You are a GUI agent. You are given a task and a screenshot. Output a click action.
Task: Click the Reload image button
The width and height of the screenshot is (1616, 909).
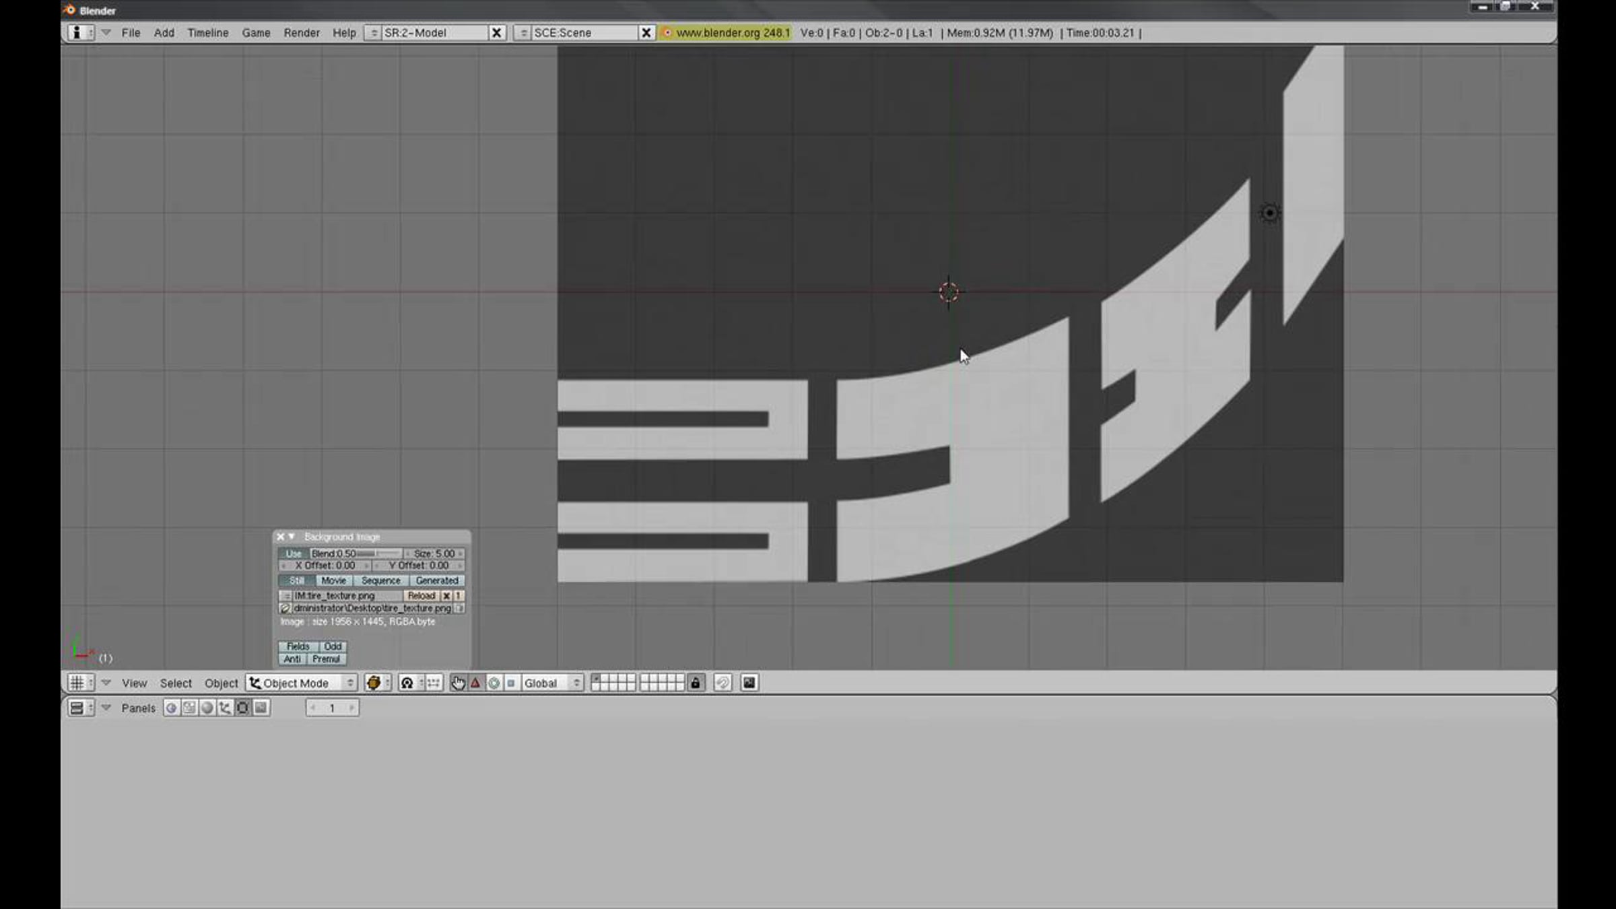422,596
